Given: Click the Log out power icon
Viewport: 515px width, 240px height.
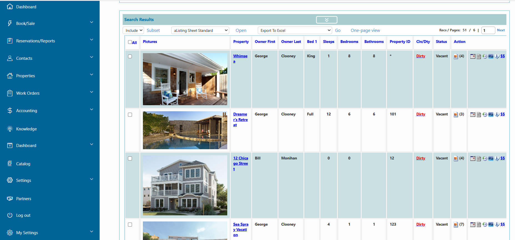Looking at the screenshot, I should (x=10, y=215).
